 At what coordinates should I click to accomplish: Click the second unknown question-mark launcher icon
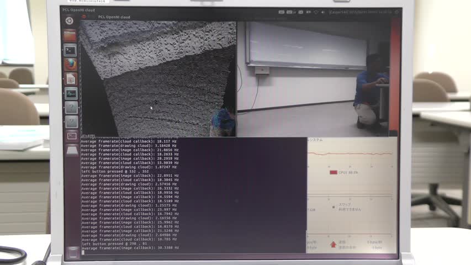pyautogui.click(x=71, y=122)
